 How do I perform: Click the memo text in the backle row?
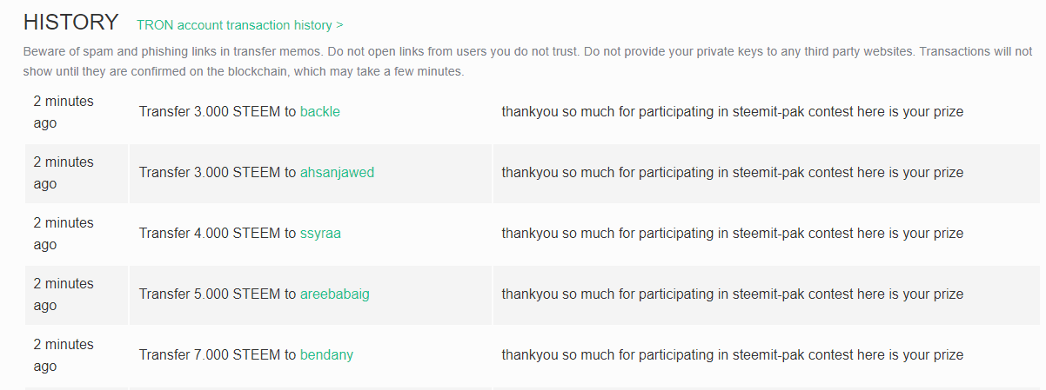coord(733,112)
